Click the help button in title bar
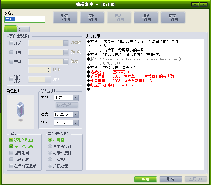Screen dimensions: 211x185 pyautogui.click(x=195, y=4)
